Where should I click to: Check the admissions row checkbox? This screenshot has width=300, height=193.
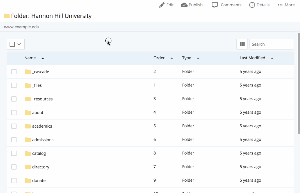pyautogui.click(x=14, y=140)
